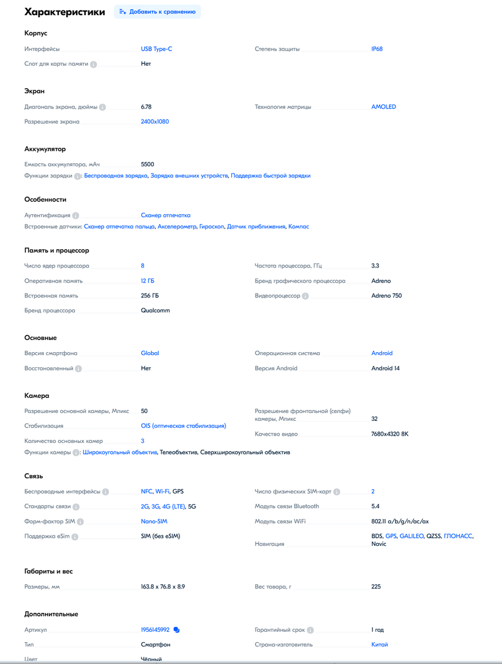This screenshot has width=502, height=664.
Task: Click info icon beside 'Функции камеры'
Action: (76, 453)
